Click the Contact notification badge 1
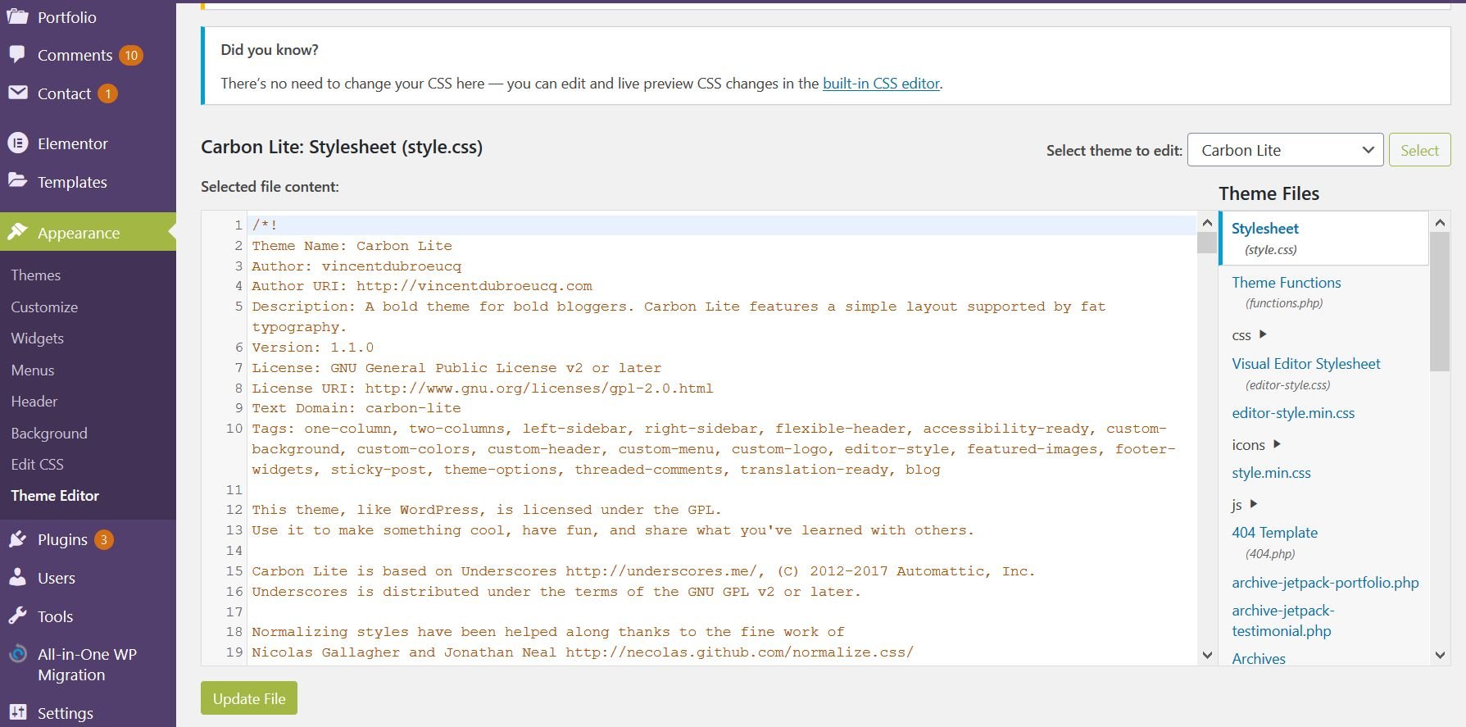The width and height of the screenshot is (1466, 727). click(107, 93)
